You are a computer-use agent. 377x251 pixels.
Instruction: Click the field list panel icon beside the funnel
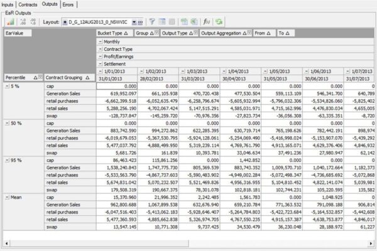pyautogui.click(x=162, y=22)
